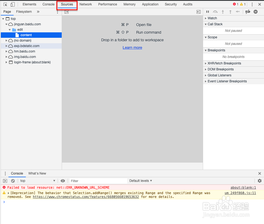
Task: Show the console sidebar icon
Action: 5,181
